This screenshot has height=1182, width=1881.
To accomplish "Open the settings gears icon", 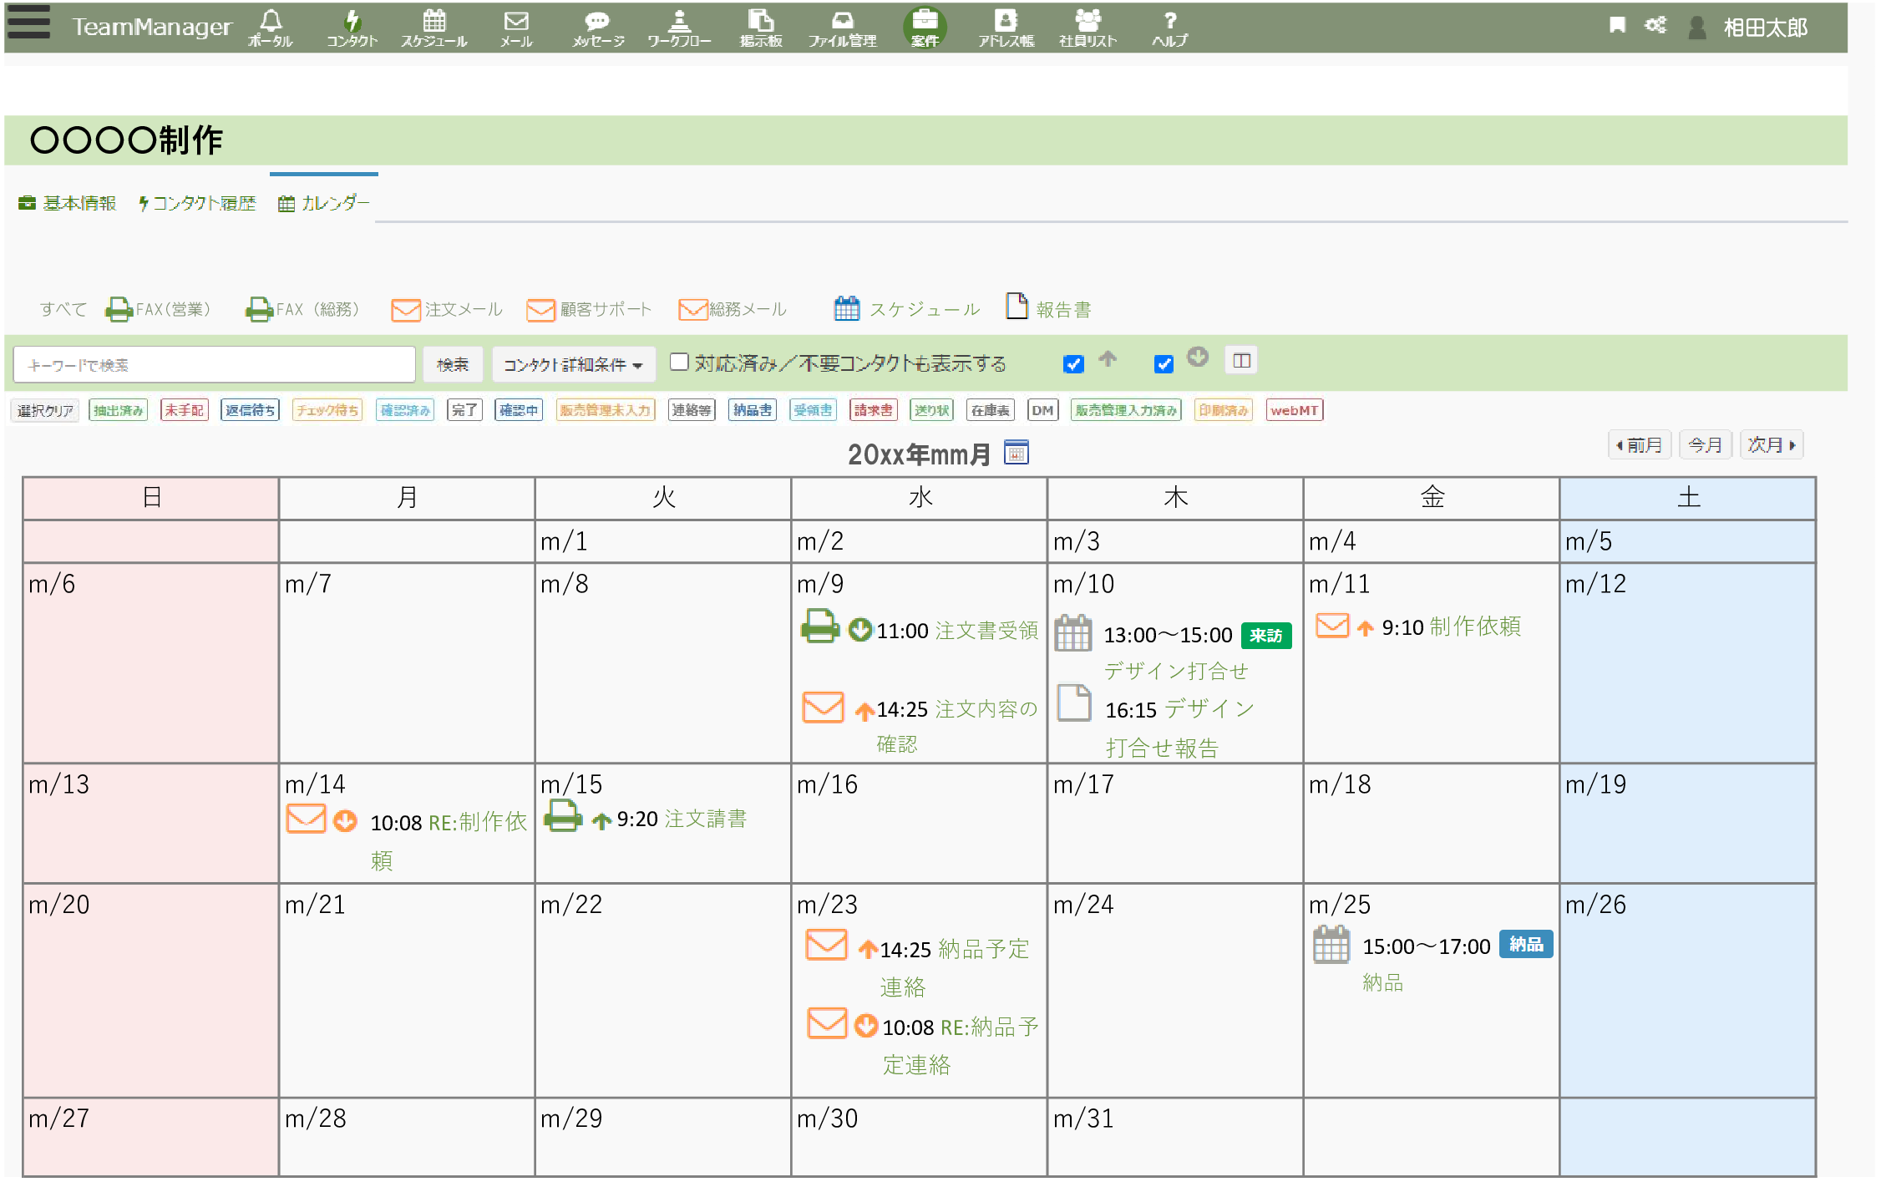I will (1655, 25).
